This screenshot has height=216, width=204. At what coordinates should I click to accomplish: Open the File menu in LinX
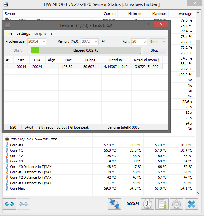(x=9, y=33)
